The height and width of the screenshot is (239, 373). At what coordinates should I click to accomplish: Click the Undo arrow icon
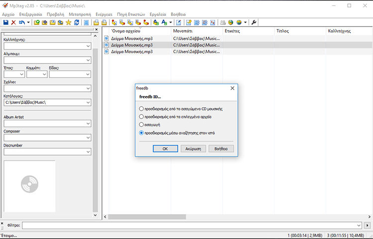(x=22, y=22)
